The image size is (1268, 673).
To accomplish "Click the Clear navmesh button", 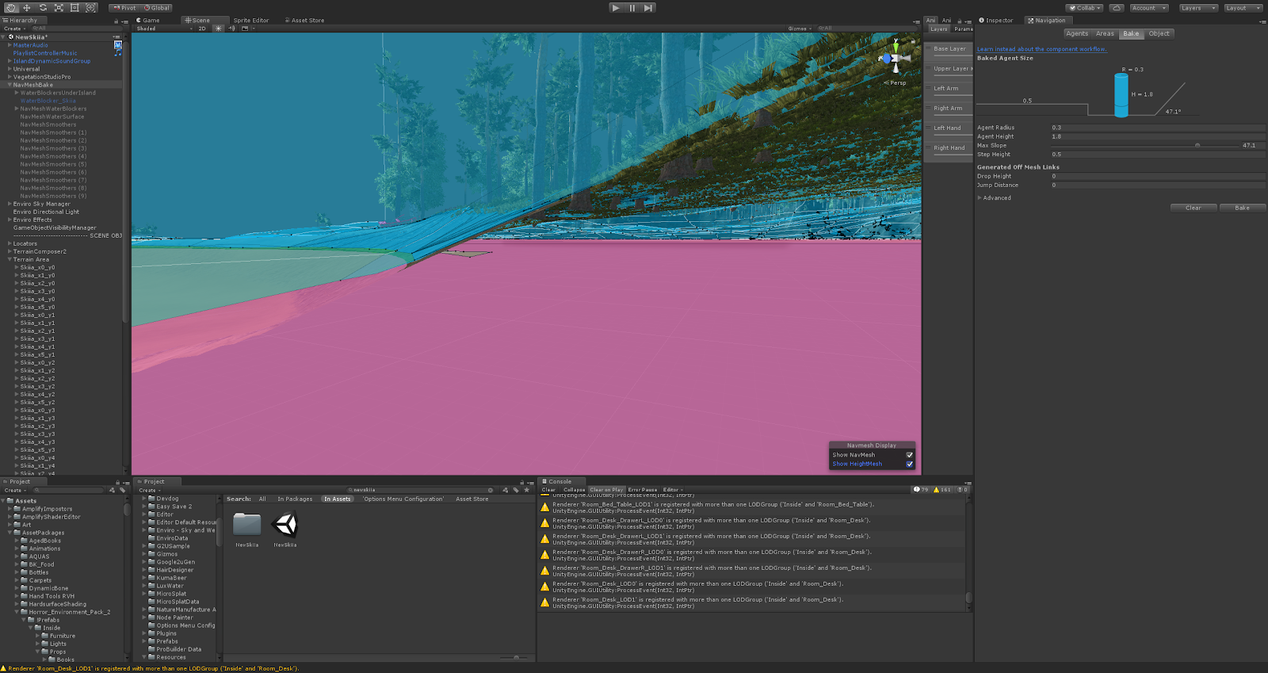I will (1194, 208).
